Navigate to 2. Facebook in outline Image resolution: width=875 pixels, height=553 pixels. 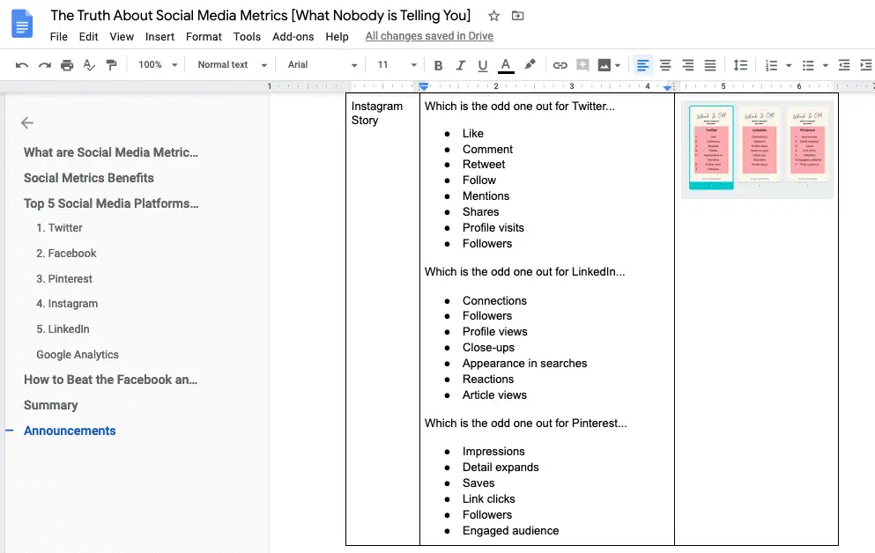point(66,253)
